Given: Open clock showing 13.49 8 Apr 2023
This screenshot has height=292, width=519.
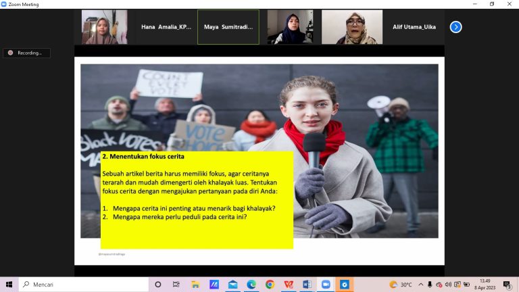Looking at the screenshot, I should click(x=485, y=285).
